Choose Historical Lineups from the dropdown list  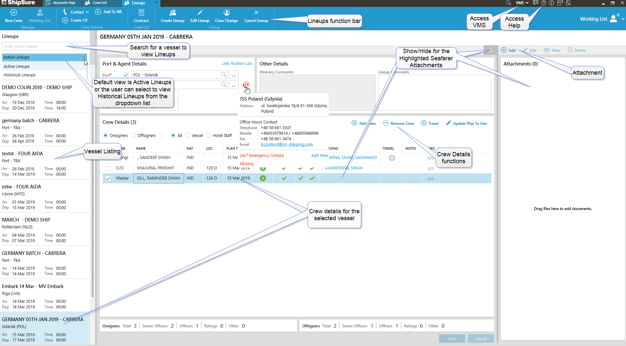tap(20, 75)
